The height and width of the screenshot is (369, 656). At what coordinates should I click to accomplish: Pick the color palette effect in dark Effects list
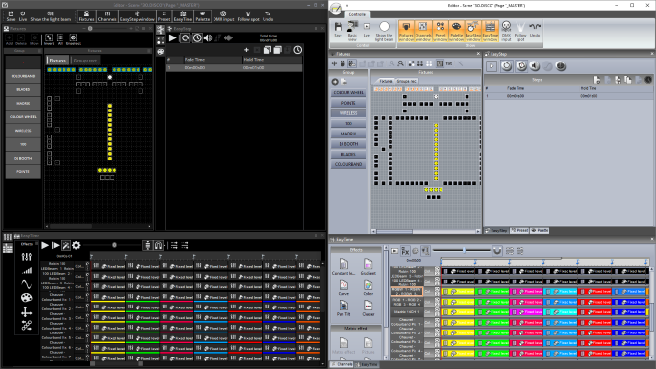[26, 298]
